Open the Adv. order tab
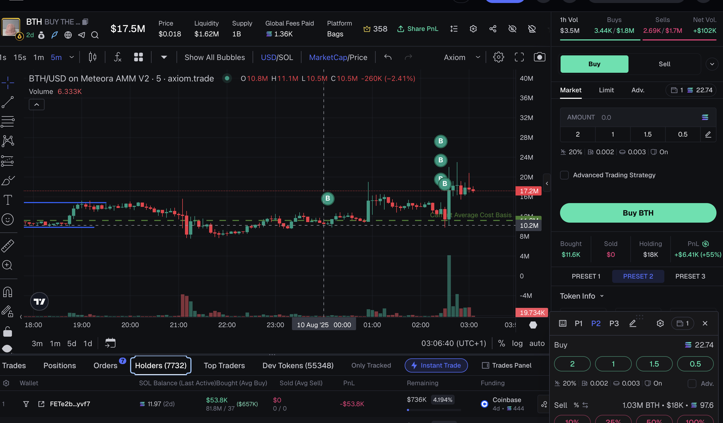Screen dimensions: 723x423 pyautogui.click(x=638, y=90)
